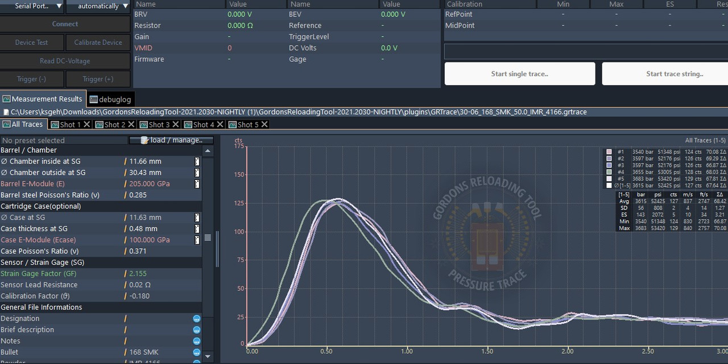728x364 pixels.
Task: Switch to Measurement Results tab
Action: [x=43, y=99]
